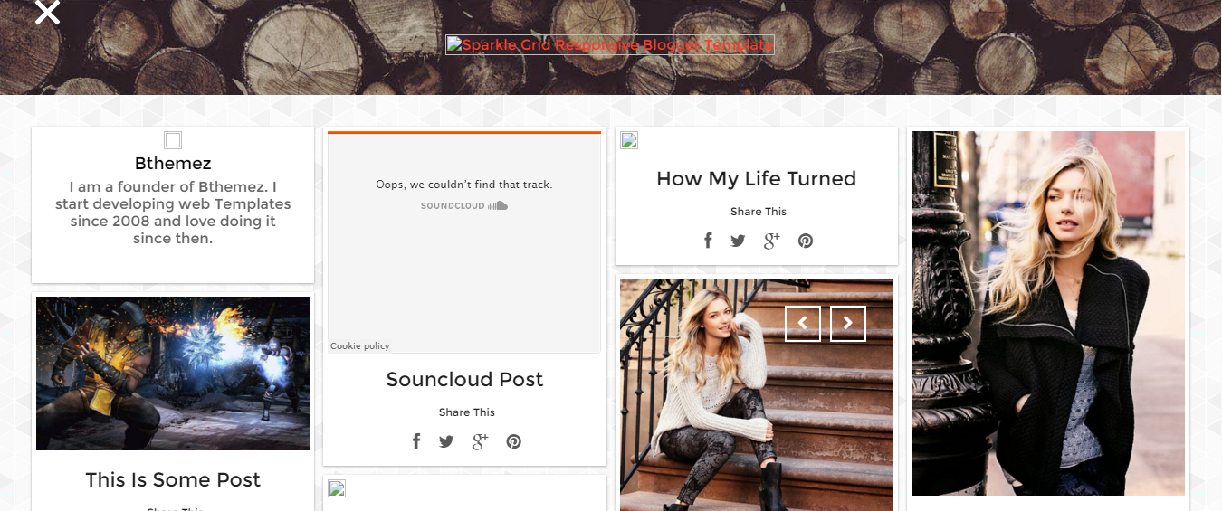1222x511 pixels.
Task: Share How My Life Turned on Pinterest
Action: (x=806, y=241)
